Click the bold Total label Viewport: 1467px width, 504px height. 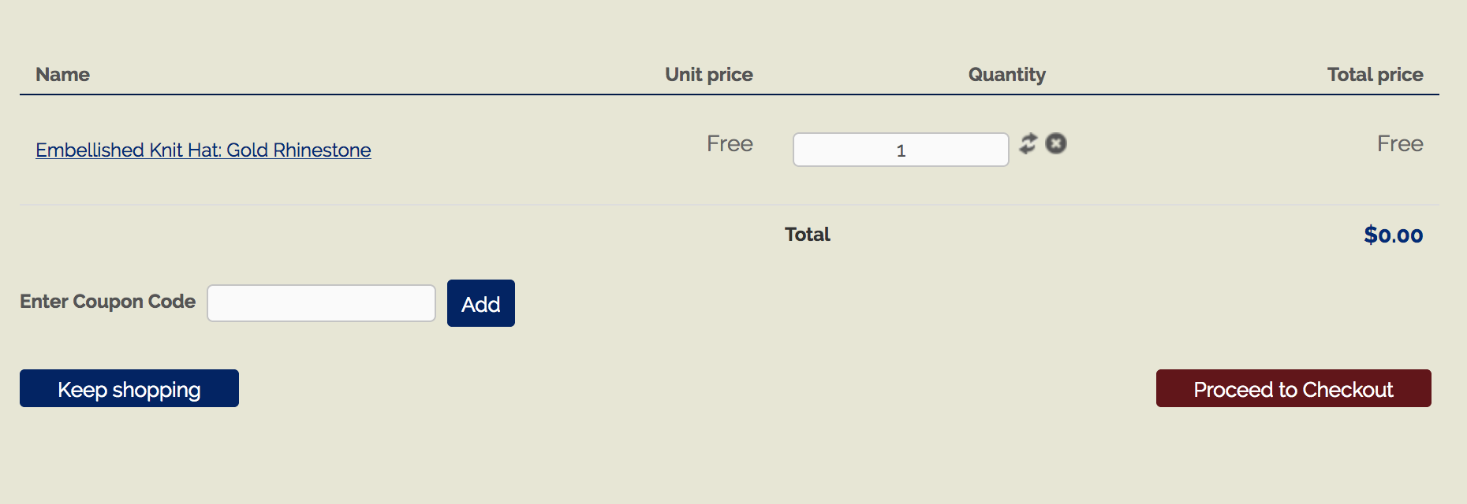click(807, 235)
